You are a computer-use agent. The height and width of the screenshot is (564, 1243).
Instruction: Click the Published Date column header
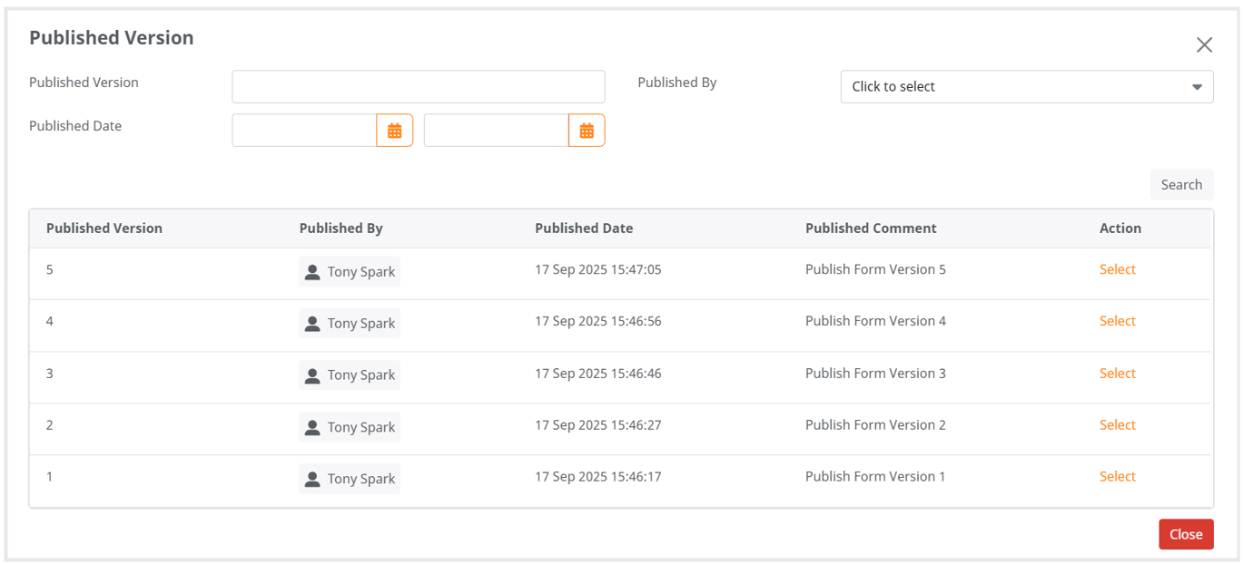click(584, 229)
